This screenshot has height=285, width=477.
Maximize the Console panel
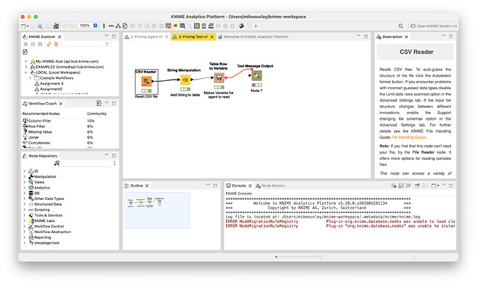[450, 185]
